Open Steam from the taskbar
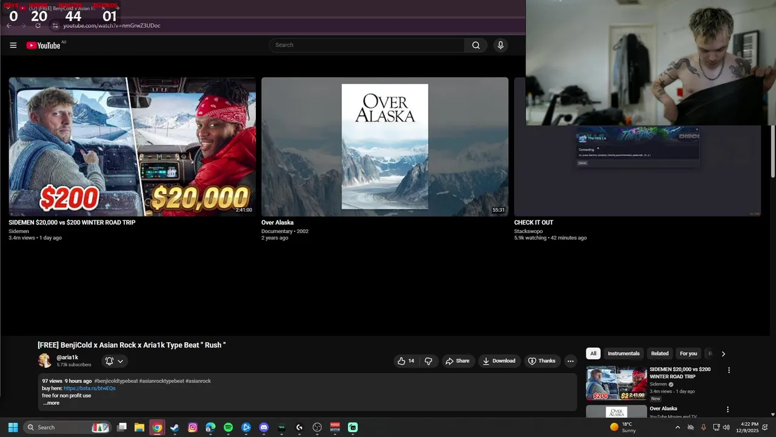776x437 pixels. pyautogui.click(x=175, y=427)
